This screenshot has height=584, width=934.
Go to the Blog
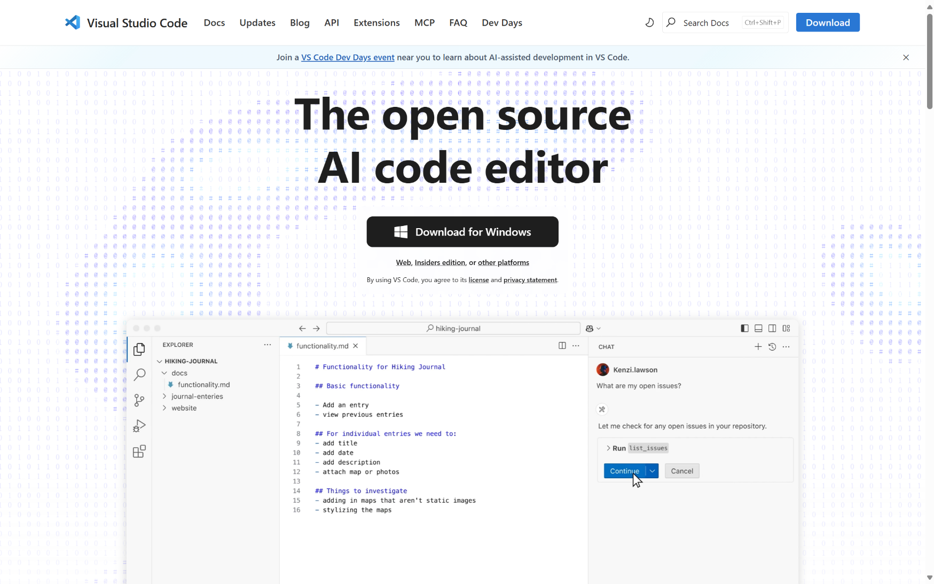pos(300,22)
